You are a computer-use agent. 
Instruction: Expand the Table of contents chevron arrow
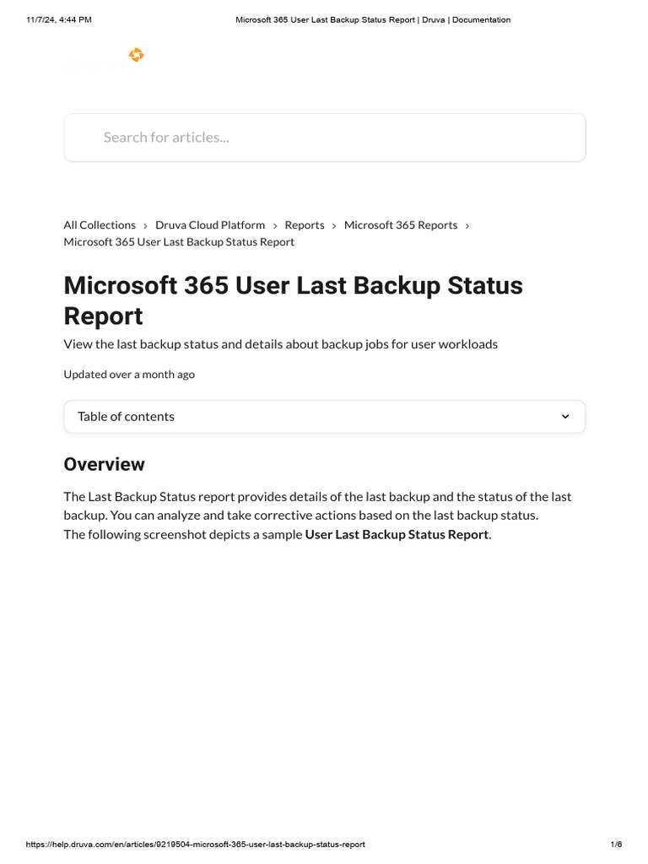[565, 417]
